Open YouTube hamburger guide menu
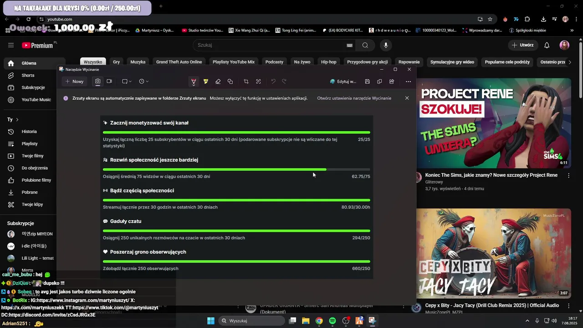The width and height of the screenshot is (583, 328). tap(11, 45)
